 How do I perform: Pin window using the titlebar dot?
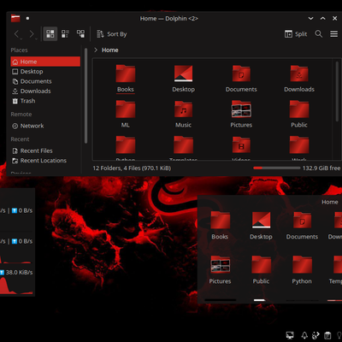(x=27, y=18)
